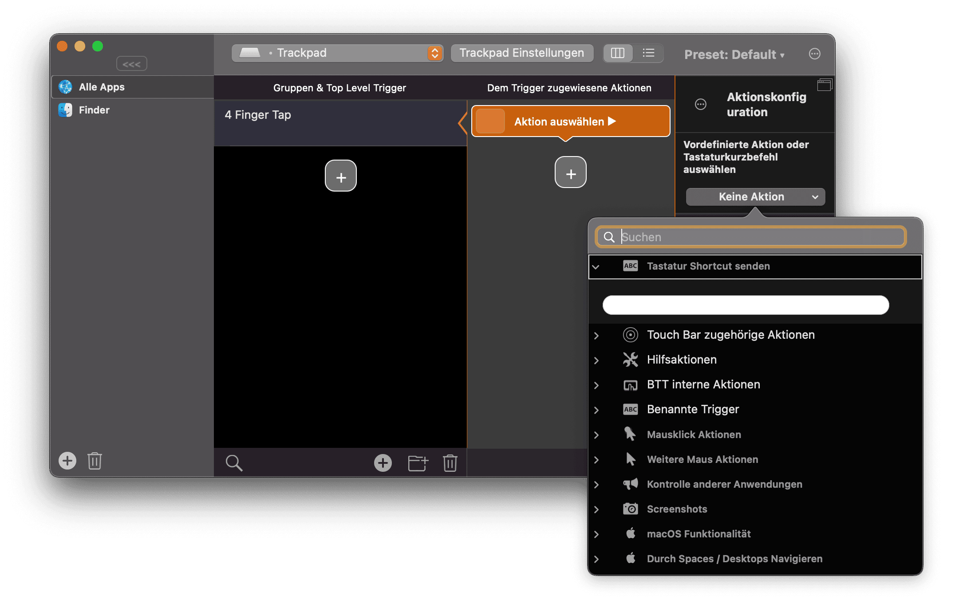Image resolution: width=955 pixels, height=611 pixels.
Task: Expand Weitere Maus Aktionen chevron
Action: click(596, 460)
